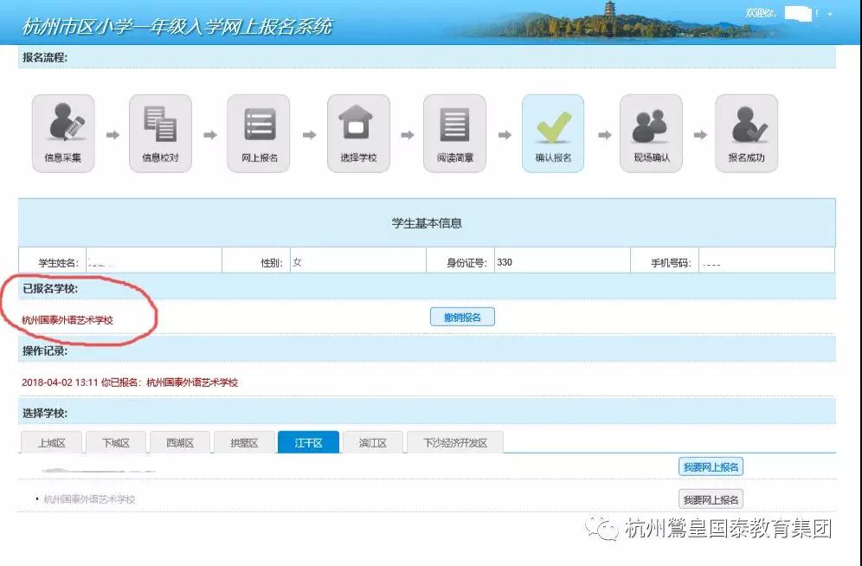Switch to the 滨江区 tab
The image size is (862, 566).
click(372, 443)
